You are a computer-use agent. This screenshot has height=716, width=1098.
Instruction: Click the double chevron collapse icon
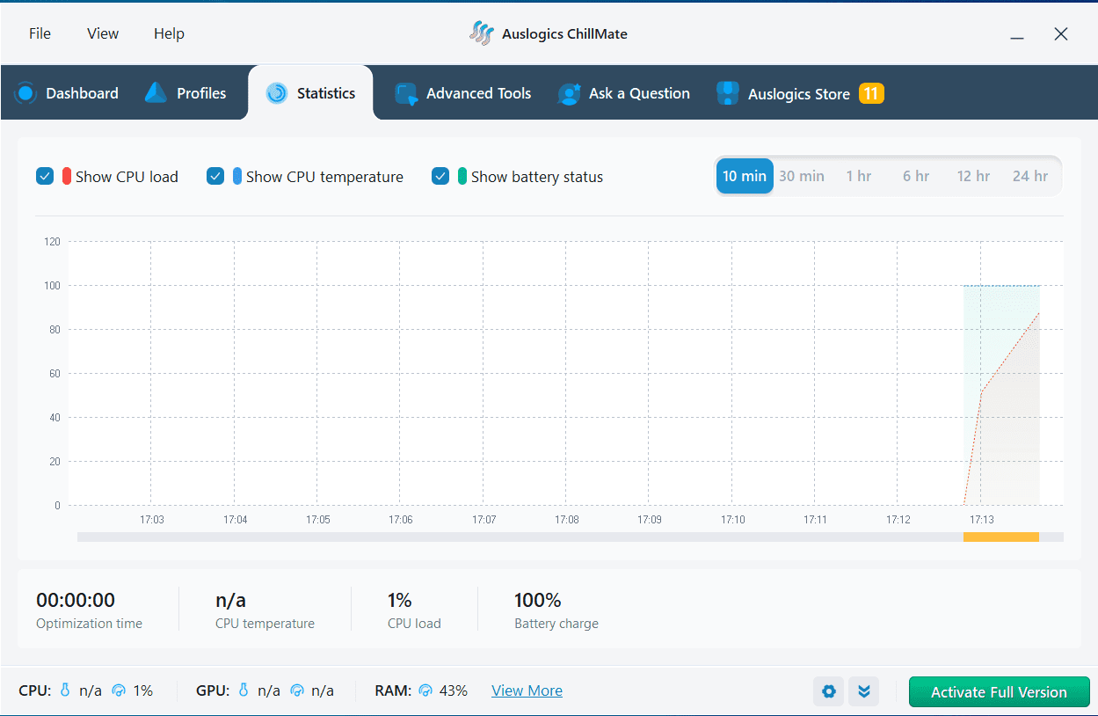863,691
